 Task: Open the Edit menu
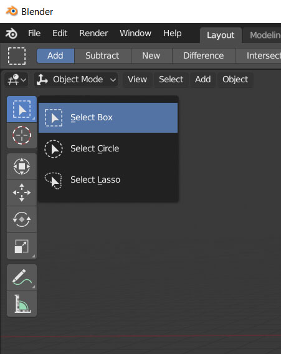(x=60, y=34)
